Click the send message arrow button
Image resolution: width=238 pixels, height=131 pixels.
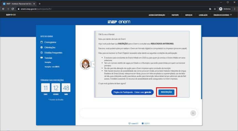tap(193, 113)
